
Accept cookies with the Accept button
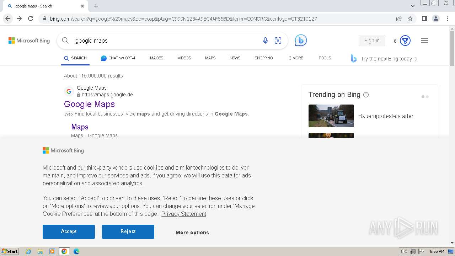pyautogui.click(x=69, y=231)
